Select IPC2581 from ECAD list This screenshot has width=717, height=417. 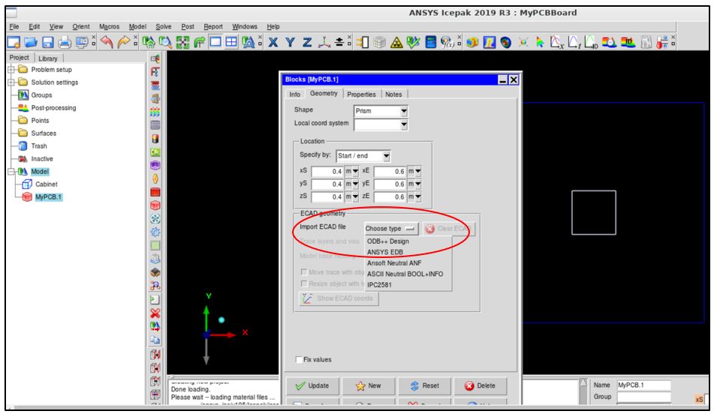click(379, 285)
